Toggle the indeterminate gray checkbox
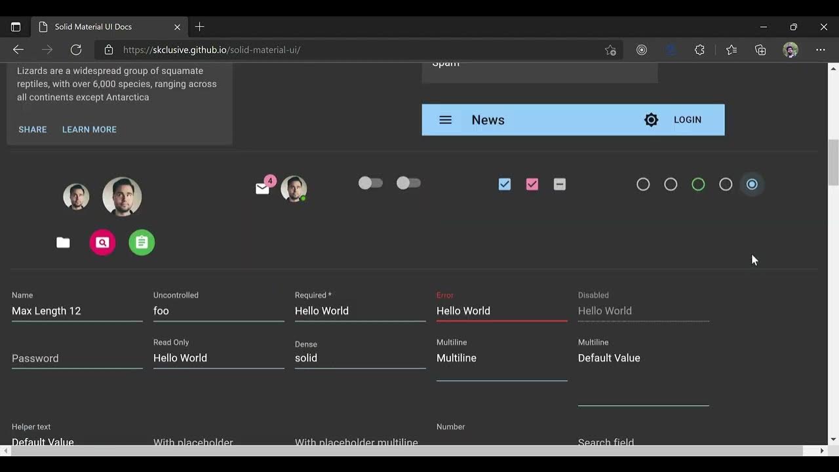 pos(559,184)
